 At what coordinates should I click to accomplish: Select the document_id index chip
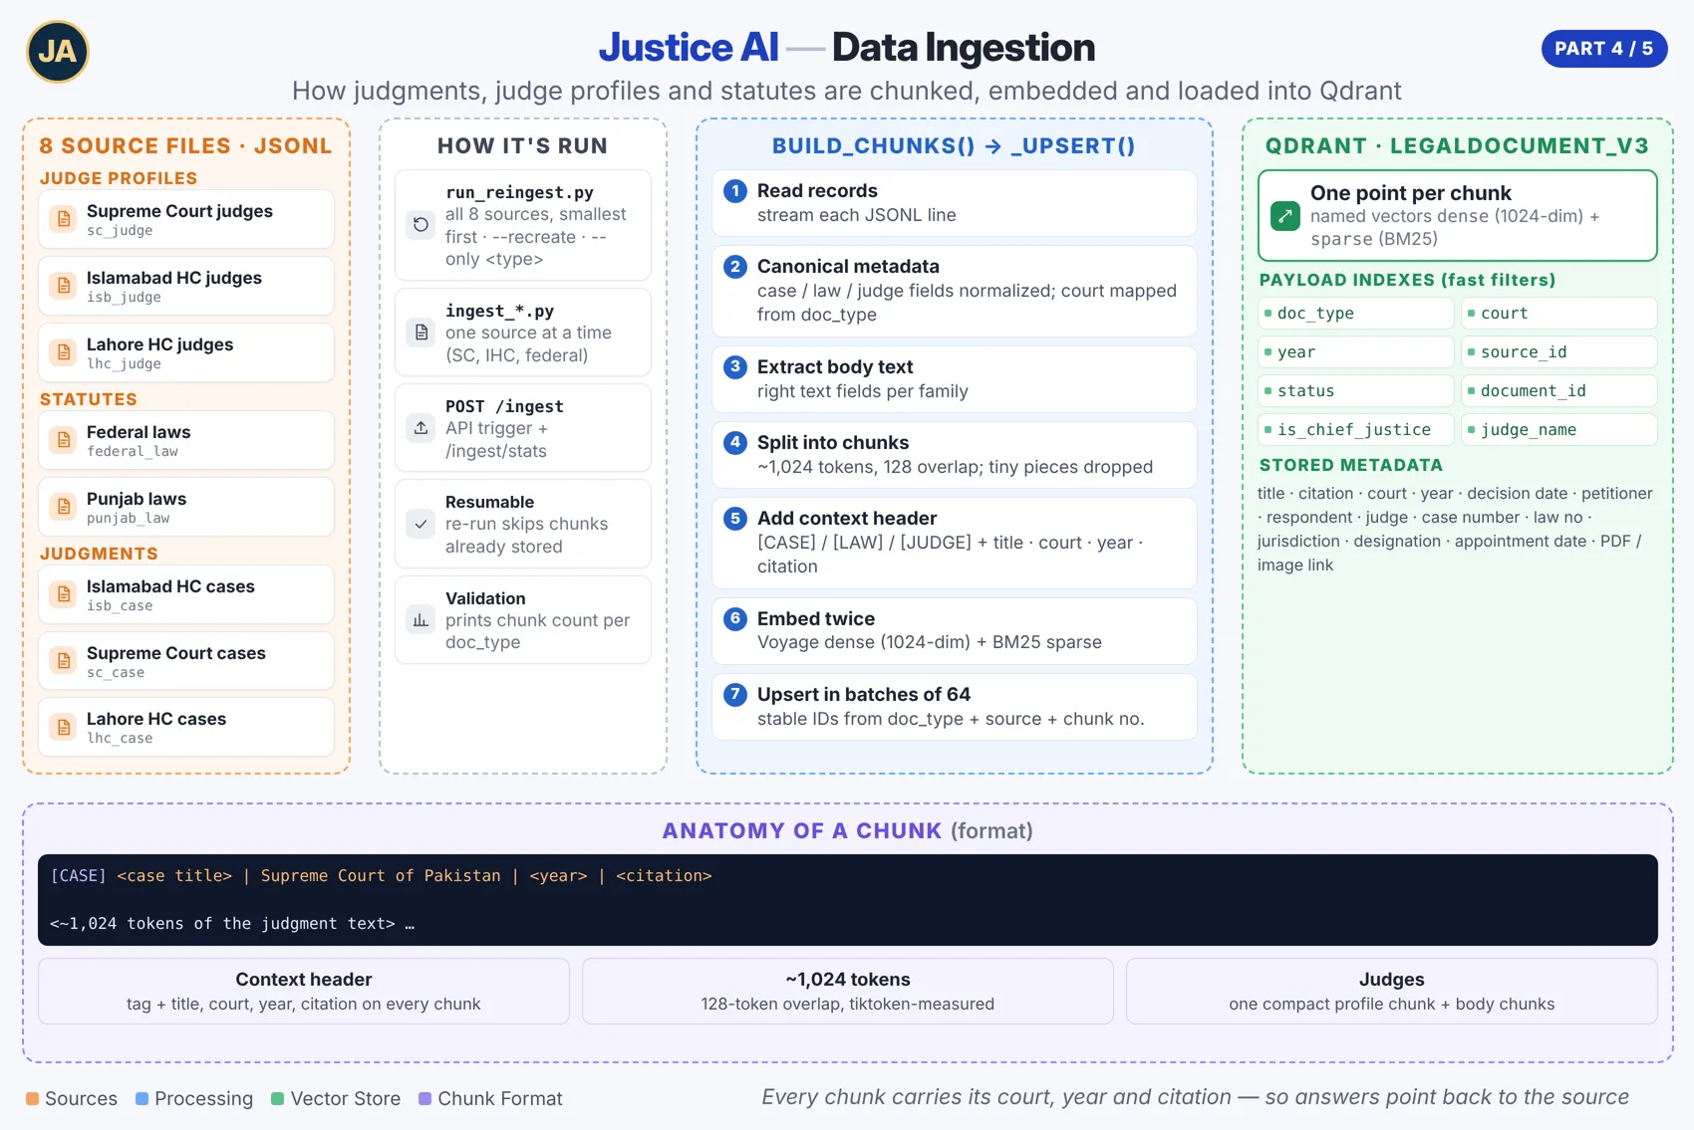pos(1559,390)
